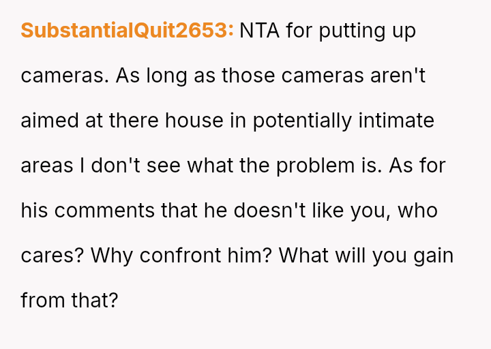Click the word "cares?"
This screenshot has width=491, height=349.
coord(53,256)
